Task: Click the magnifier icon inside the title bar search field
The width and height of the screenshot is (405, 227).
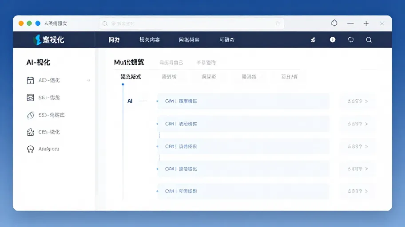Action: (105, 24)
